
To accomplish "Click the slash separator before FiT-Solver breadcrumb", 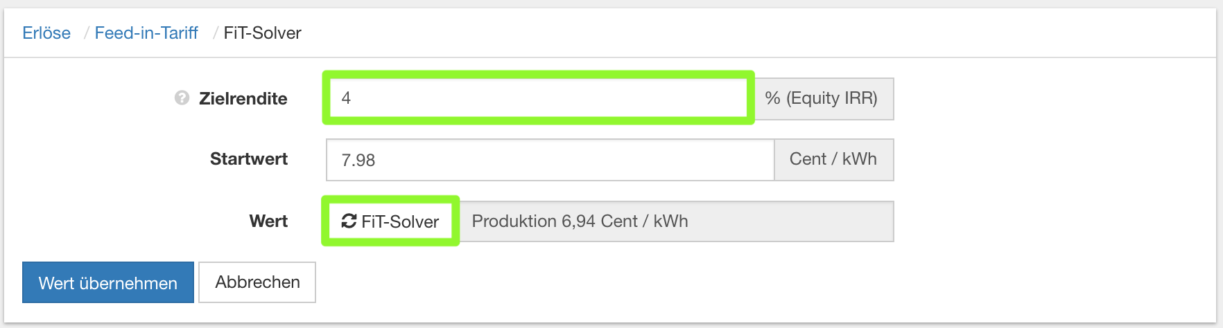I will pos(216,33).
